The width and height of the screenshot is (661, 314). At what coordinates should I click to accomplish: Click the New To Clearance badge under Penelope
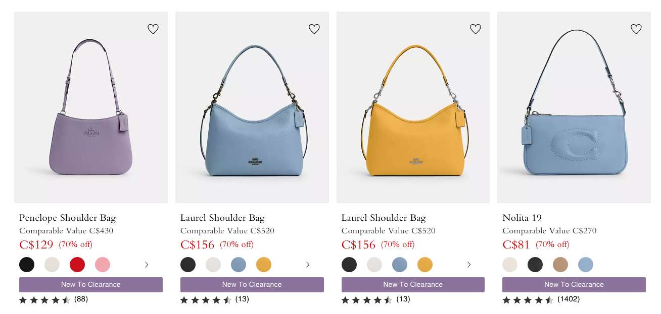click(x=90, y=284)
